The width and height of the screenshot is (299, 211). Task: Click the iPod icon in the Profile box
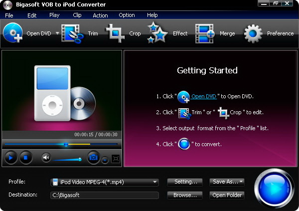click(x=55, y=182)
